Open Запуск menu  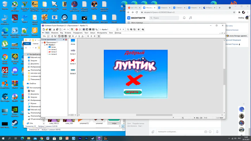[93, 33]
